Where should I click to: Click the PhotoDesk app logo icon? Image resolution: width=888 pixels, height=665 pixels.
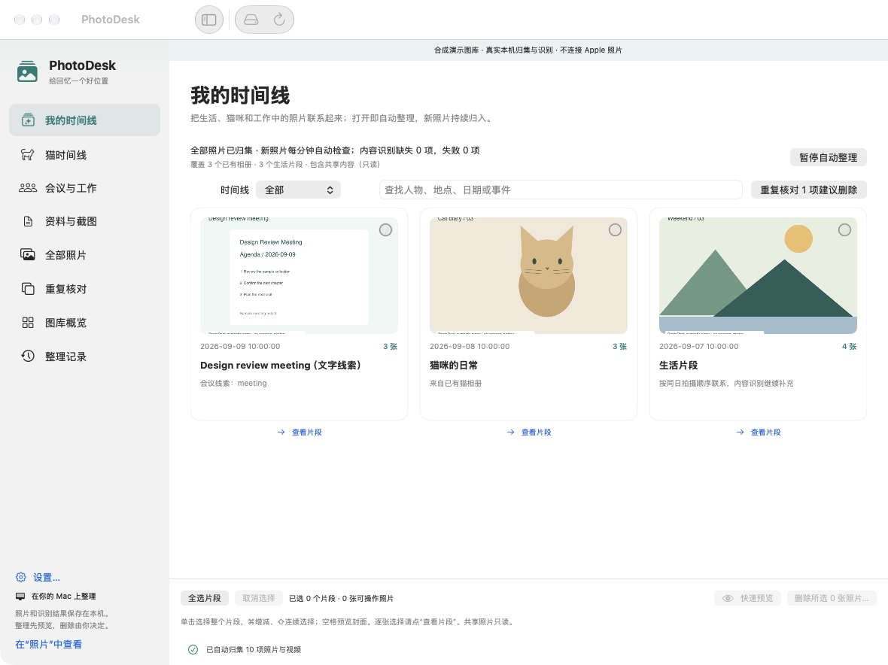click(27, 72)
